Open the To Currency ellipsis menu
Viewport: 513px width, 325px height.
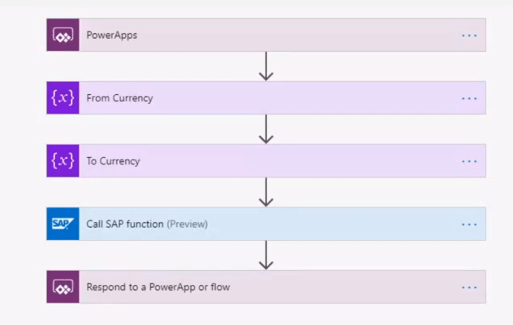(x=469, y=161)
